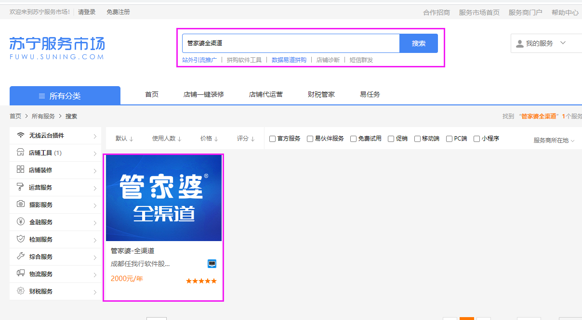This screenshot has width=582, height=320.
Task: Open the 管家婆 全渠道 product thumbnail
Action: [x=164, y=198]
